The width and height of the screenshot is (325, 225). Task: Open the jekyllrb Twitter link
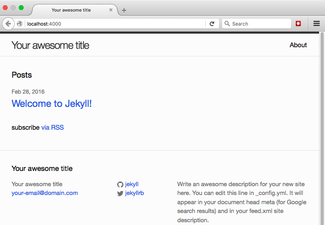134,193
